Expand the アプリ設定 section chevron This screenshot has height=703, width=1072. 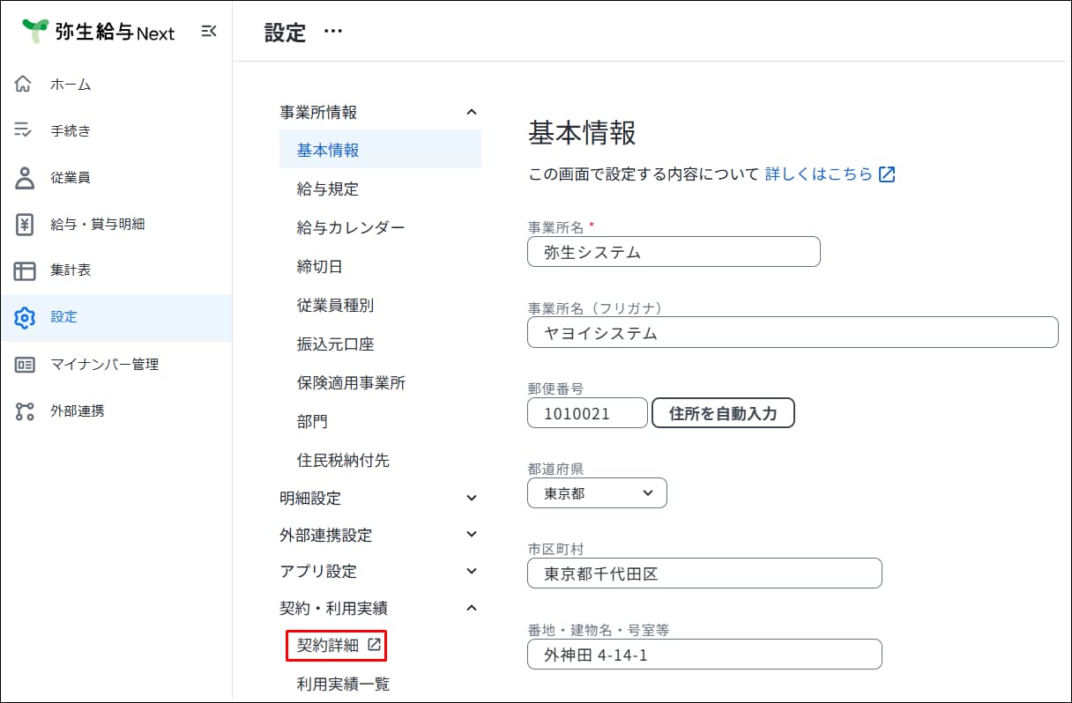tap(472, 571)
